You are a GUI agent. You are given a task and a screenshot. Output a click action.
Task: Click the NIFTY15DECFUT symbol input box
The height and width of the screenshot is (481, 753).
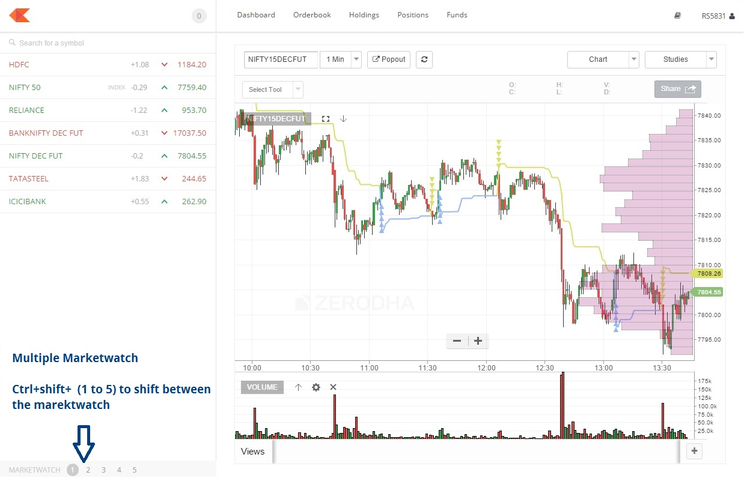pyautogui.click(x=281, y=59)
